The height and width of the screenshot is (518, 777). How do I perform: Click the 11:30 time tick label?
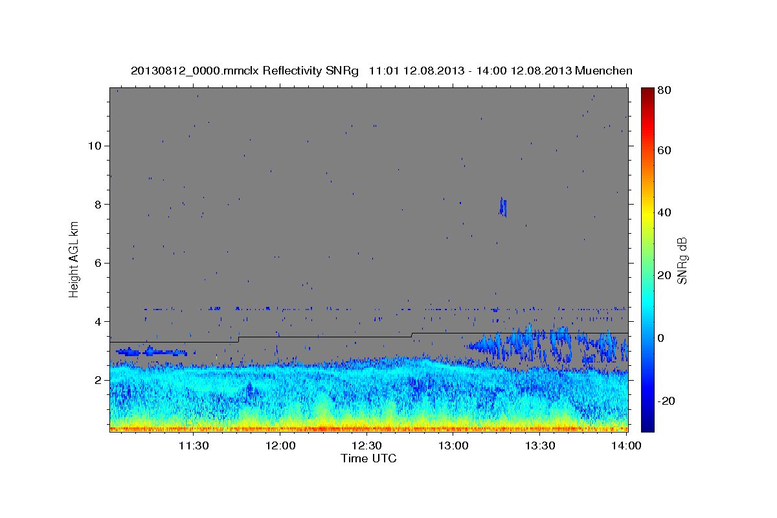193,445
